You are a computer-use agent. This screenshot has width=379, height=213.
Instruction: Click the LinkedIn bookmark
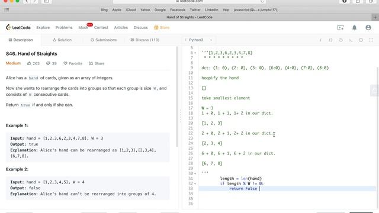(211, 10)
